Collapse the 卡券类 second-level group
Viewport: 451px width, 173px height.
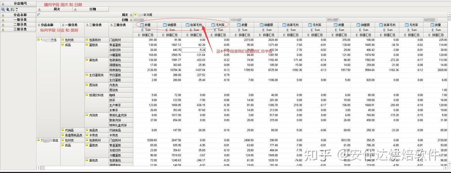[87, 135]
